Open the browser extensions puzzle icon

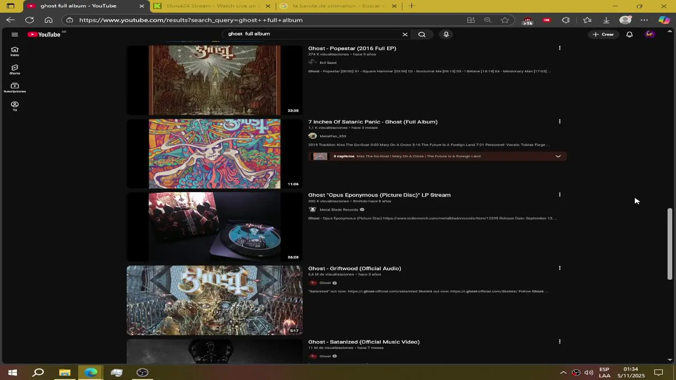(x=566, y=20)
